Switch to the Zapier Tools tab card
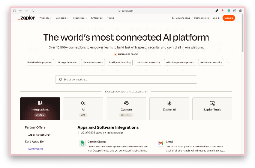The height and width of the screenshot is (168, 255). (x=212, y=109)
